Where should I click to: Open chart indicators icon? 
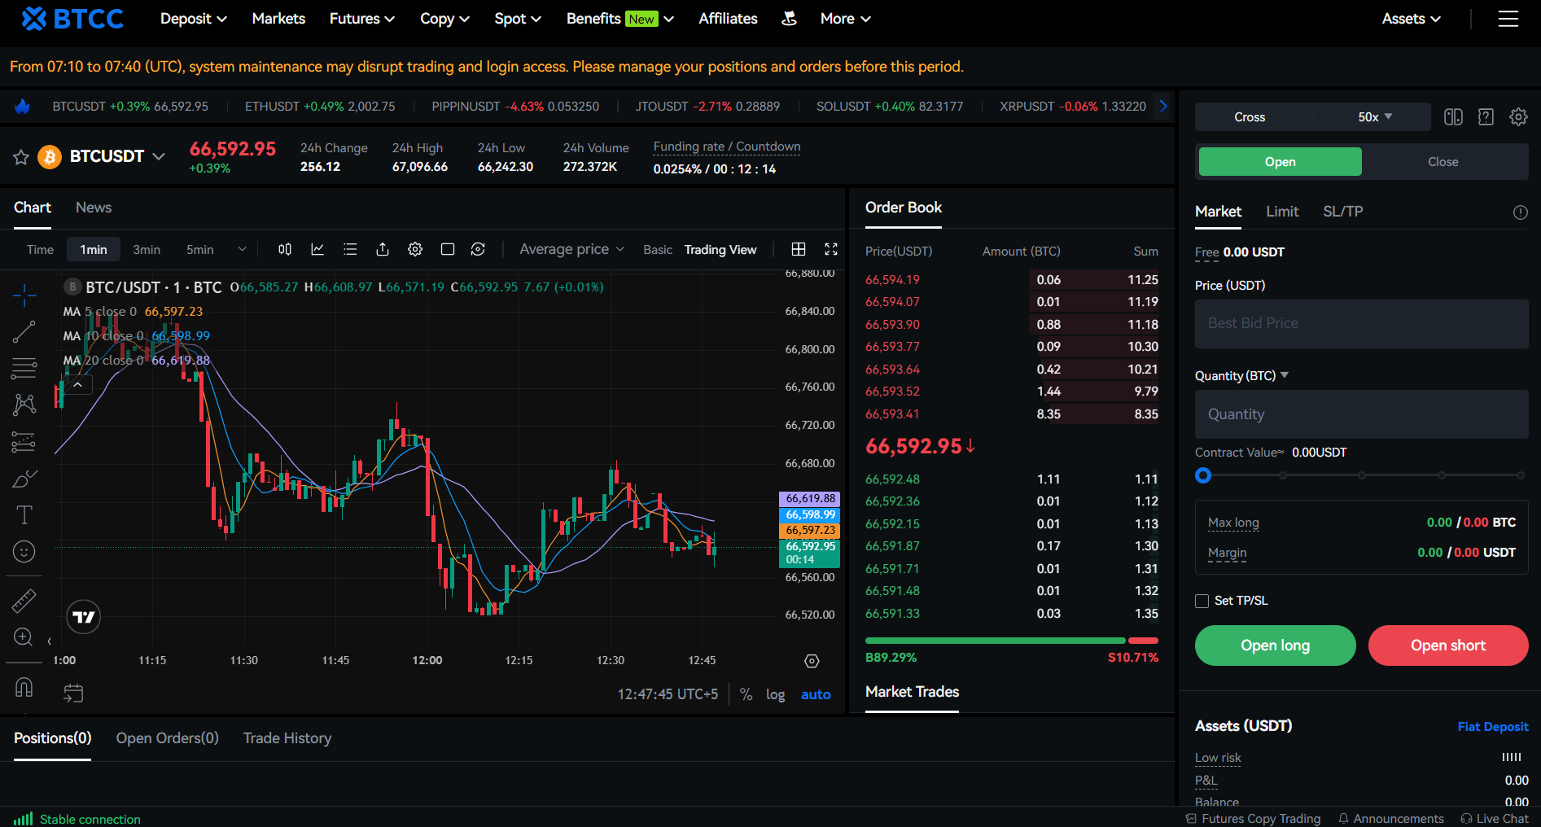(317, 249)
